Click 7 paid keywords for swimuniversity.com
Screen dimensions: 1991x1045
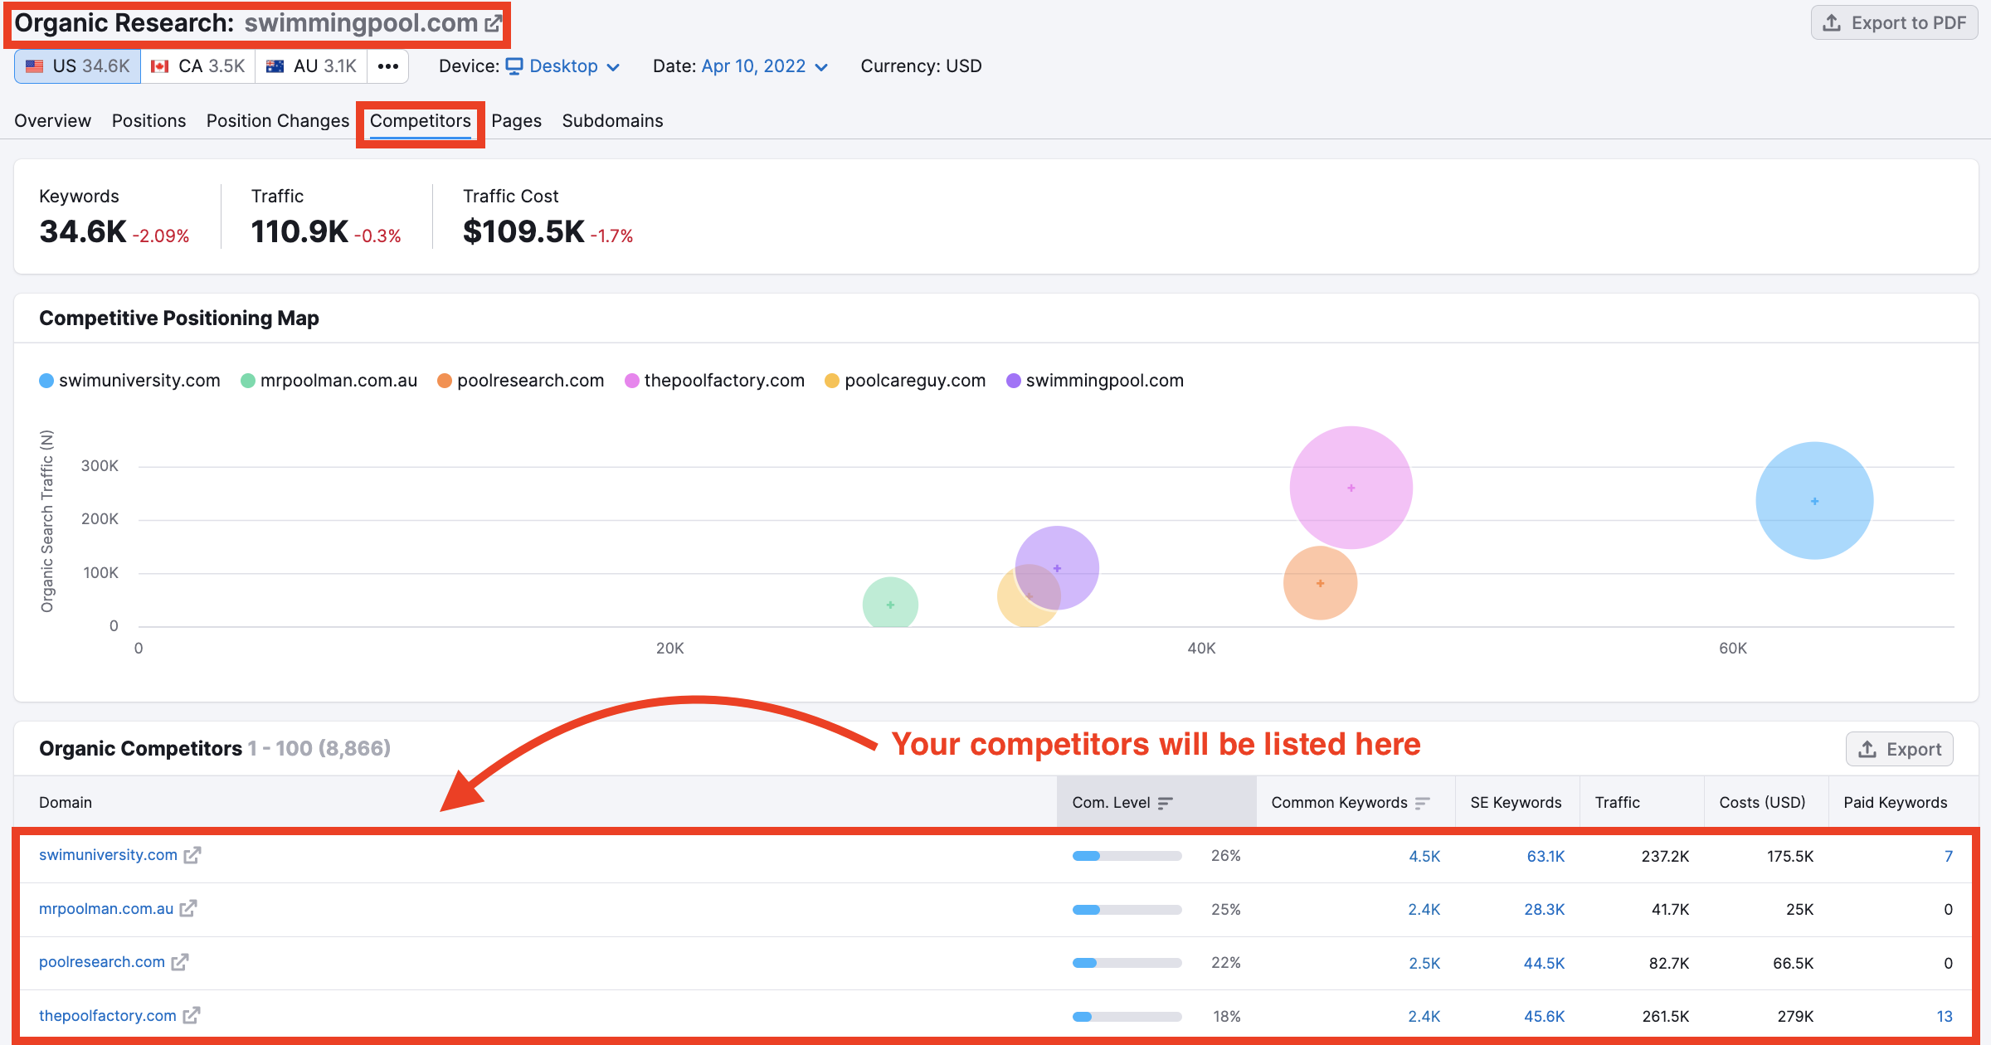tap(1949, 856)
